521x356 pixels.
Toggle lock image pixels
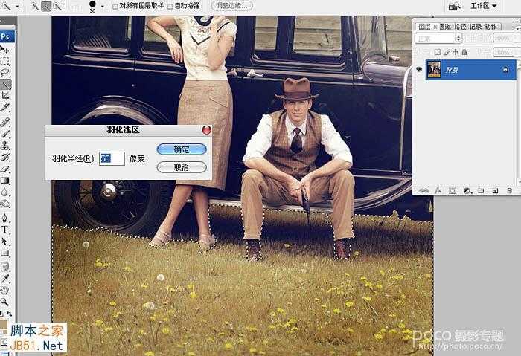click(447, 52)
